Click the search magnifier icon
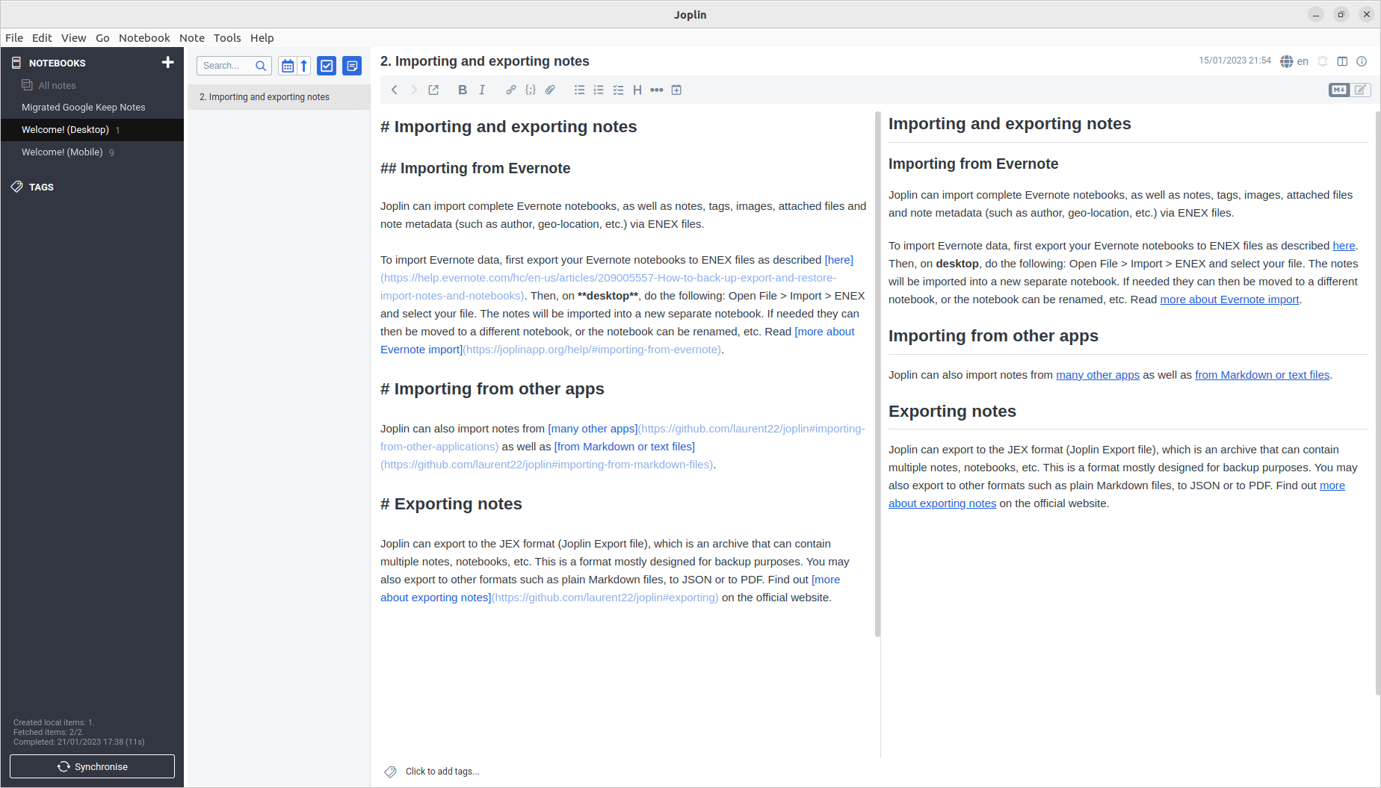Viewport: 1381px width, 788px height. point(261,66)
